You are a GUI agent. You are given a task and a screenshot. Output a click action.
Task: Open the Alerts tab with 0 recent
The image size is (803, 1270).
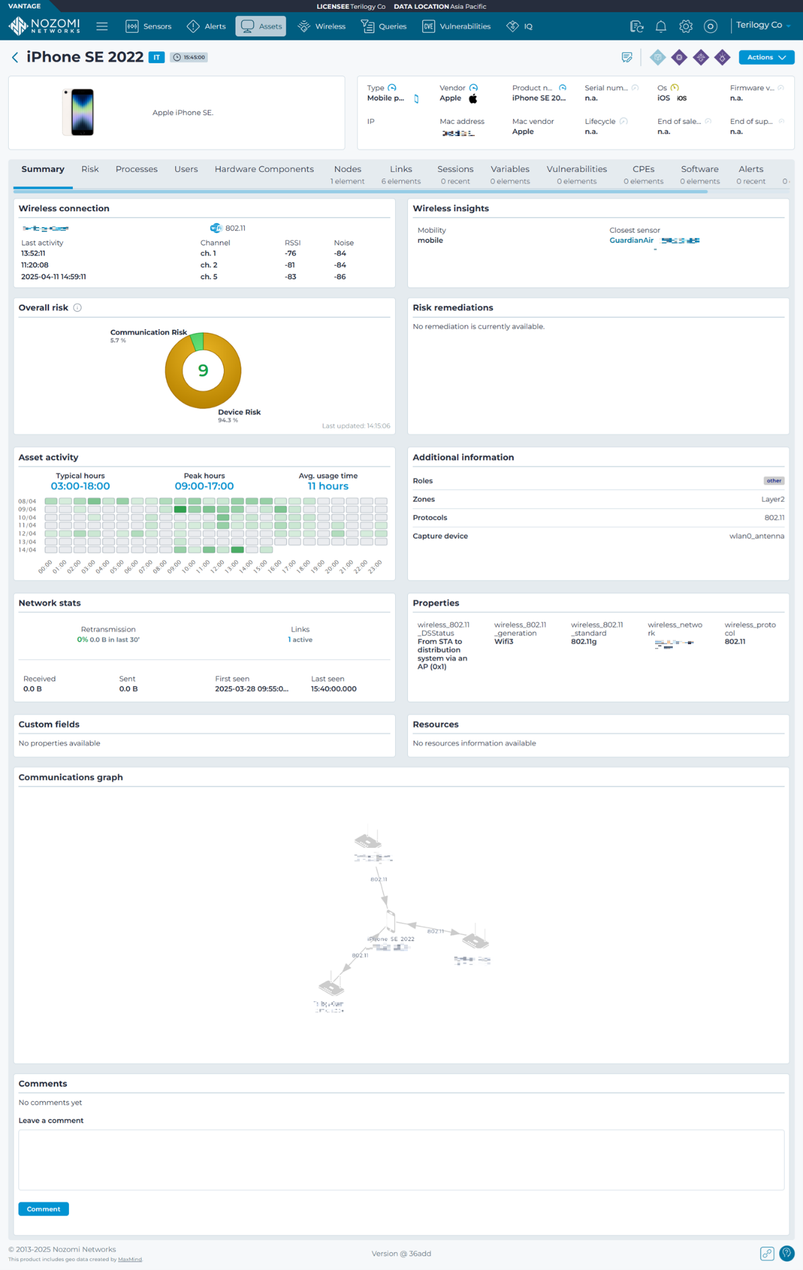pyautogui.click(x=751, y=174)
